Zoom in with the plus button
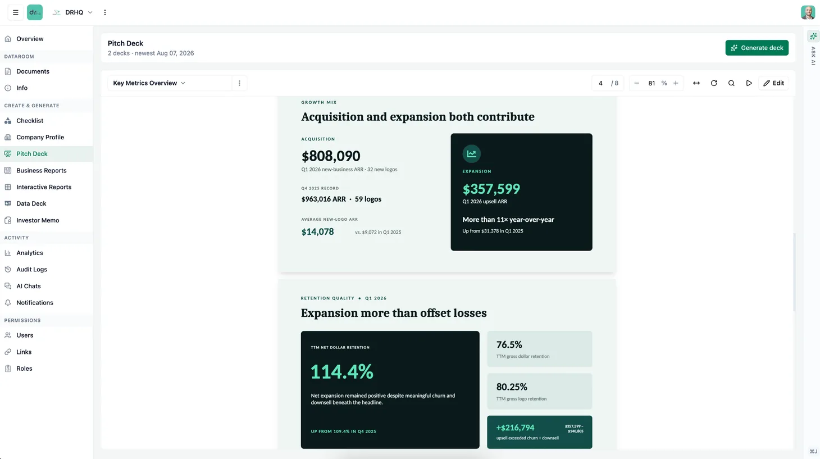820x459 pixels. click(x=676, y=83)
